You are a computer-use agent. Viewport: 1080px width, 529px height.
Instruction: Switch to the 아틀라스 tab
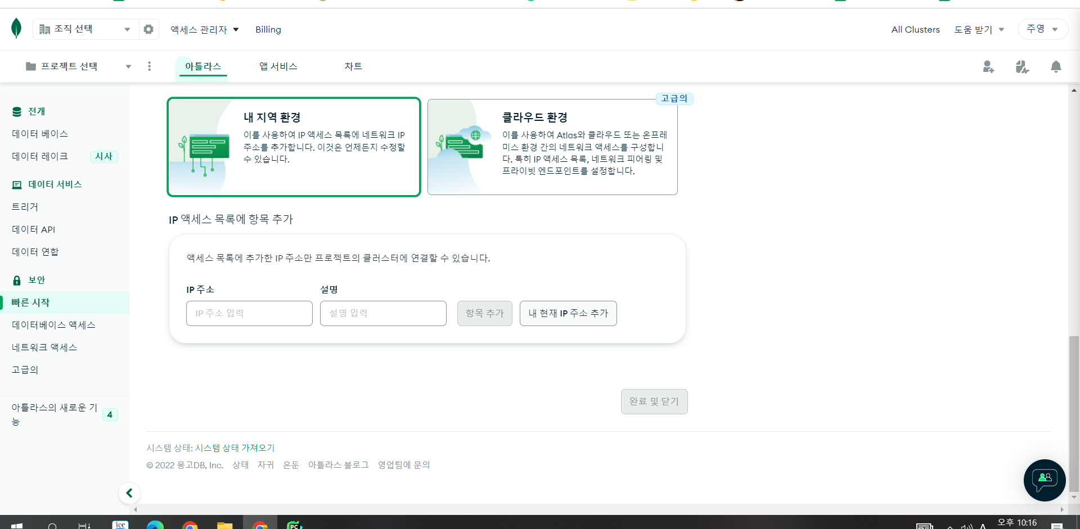(x=203, y=66)
